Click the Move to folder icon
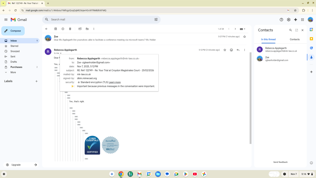The image size is (316, 178). pos(87,29)
